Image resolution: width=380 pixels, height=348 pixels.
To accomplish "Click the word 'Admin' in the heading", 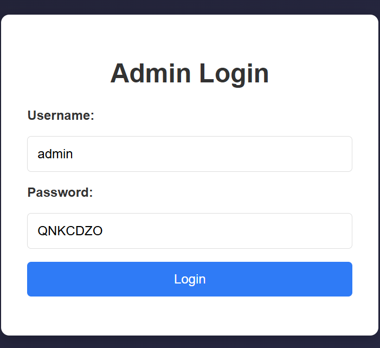I will coord(151,73).
